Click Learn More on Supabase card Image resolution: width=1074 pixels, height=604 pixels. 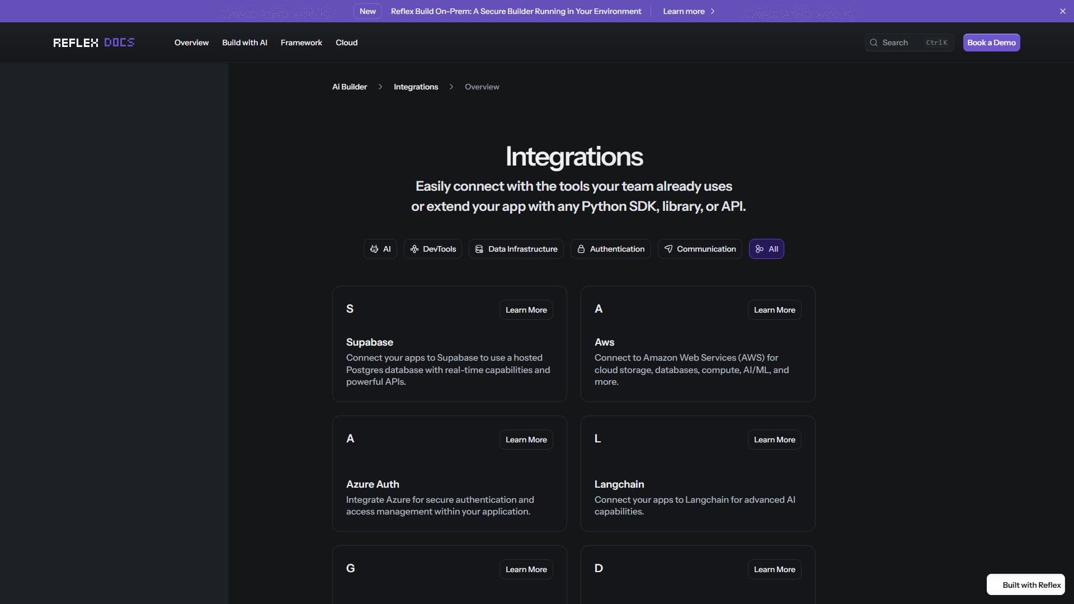tap(526, 310)
